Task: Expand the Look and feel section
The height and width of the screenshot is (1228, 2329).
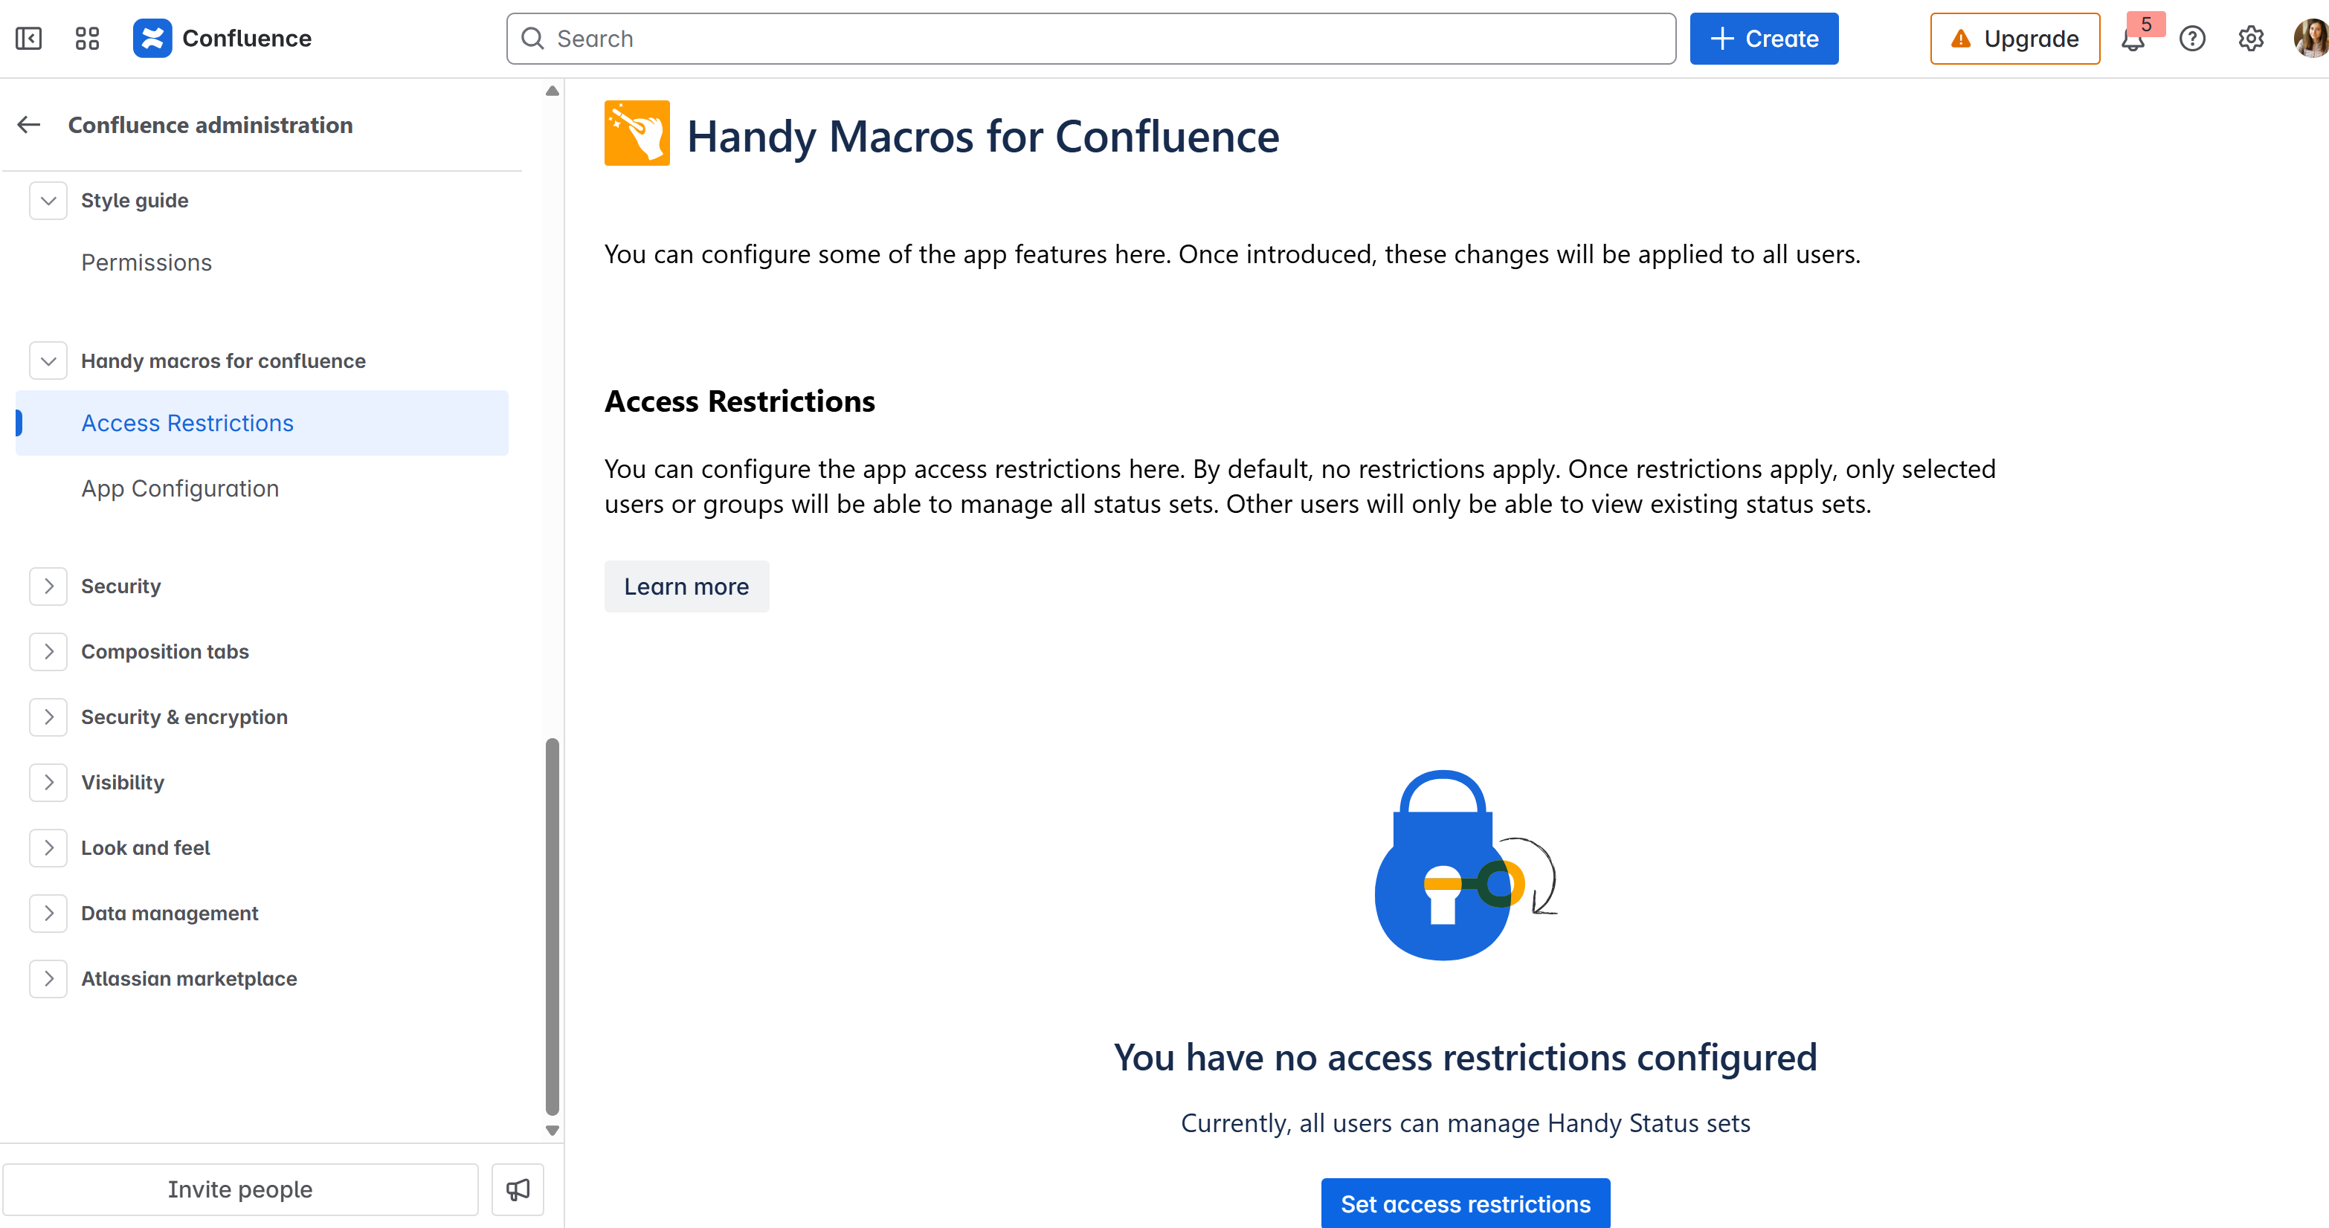Action: tap(49, 848)
